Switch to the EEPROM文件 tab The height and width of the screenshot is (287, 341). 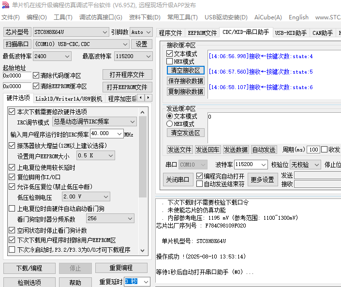tap(202, 33)
